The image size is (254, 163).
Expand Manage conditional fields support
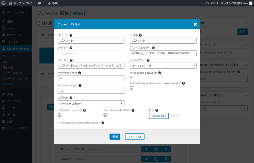tap(79, 123)
